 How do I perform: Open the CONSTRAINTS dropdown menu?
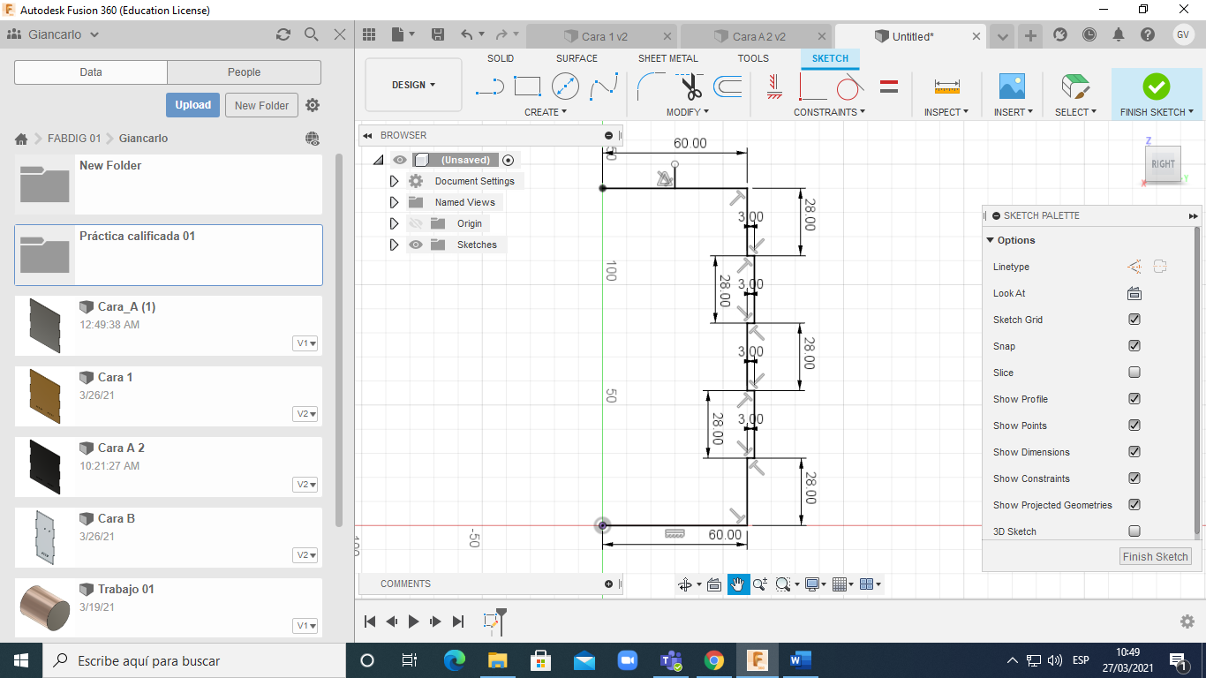(829, 112)
